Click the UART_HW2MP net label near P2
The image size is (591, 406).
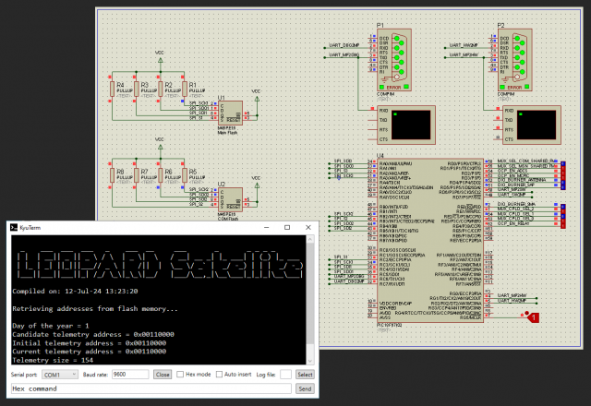coord(464,45)
